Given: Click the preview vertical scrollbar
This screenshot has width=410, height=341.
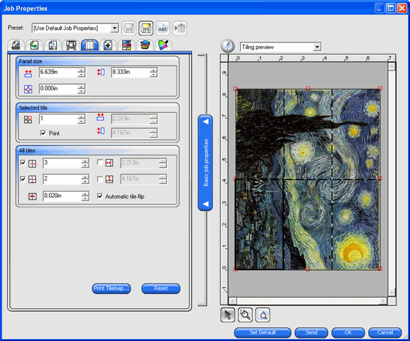Looking at the screenshot, I should pos(391,179).
